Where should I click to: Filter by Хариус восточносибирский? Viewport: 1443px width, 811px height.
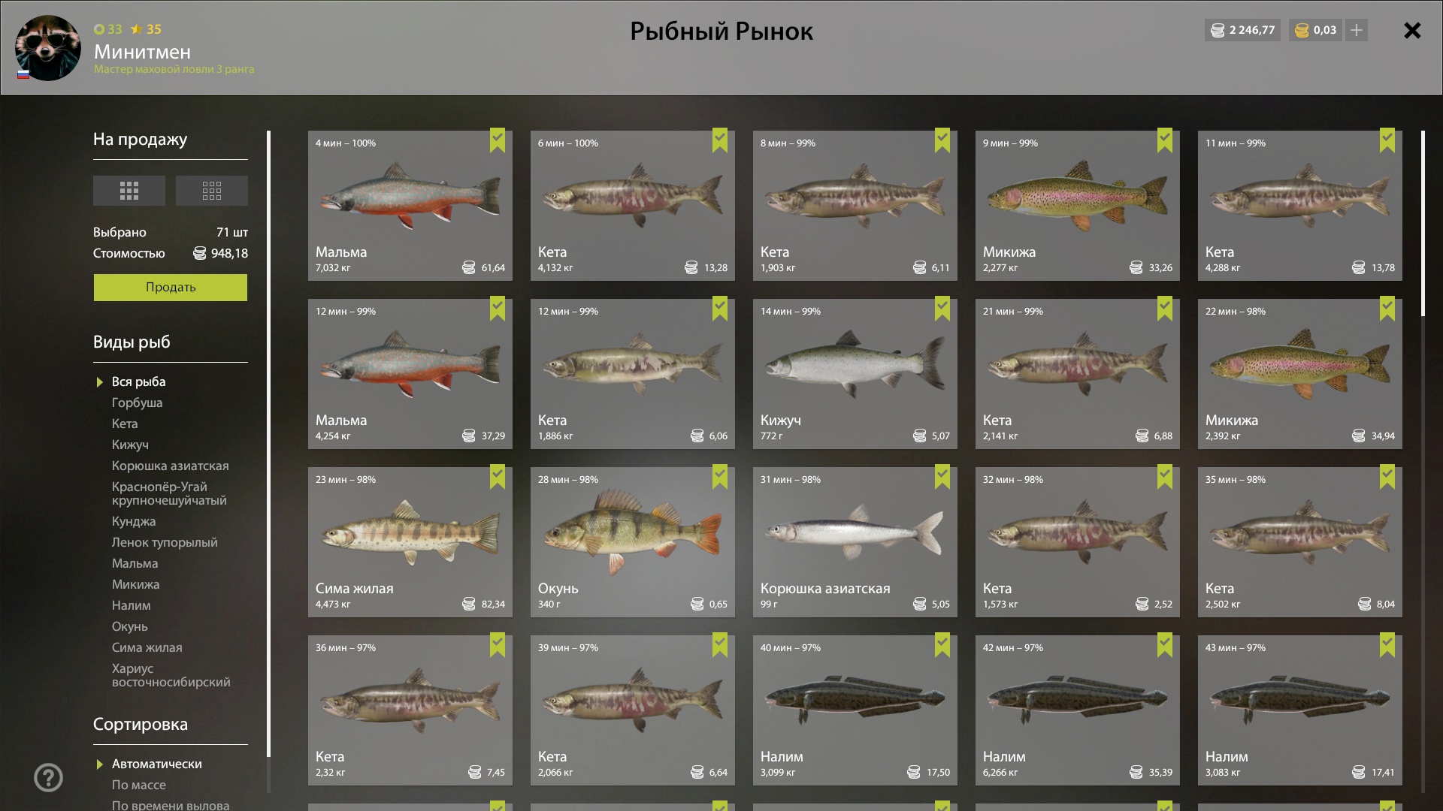(171, 675)
